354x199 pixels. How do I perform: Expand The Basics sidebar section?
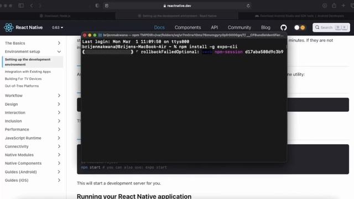(x=33, y=43)
